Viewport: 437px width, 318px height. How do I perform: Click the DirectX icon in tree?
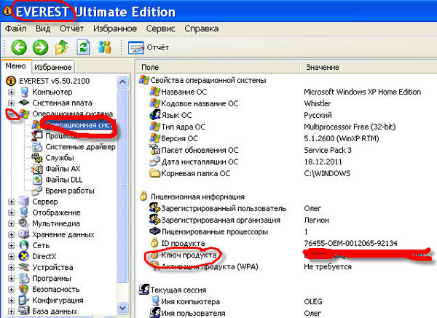pyautogui.click(x=24, y=256)
